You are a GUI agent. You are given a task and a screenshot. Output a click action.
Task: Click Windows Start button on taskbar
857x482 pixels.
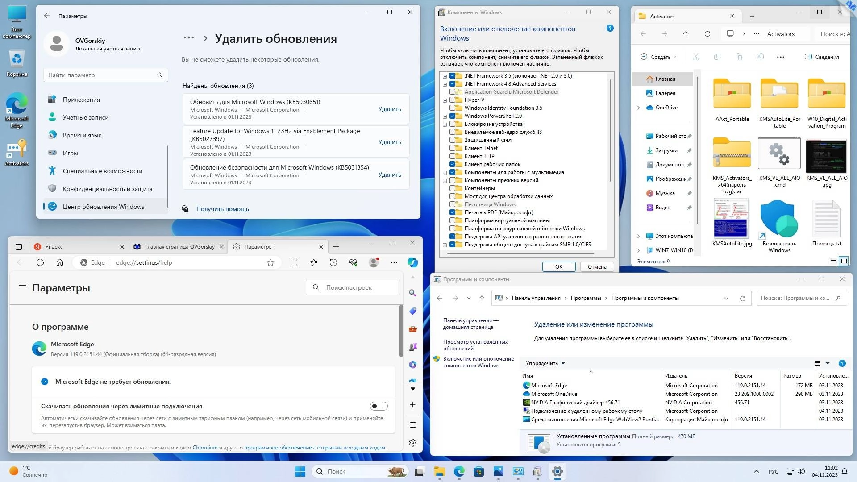[x=300, y=471]
